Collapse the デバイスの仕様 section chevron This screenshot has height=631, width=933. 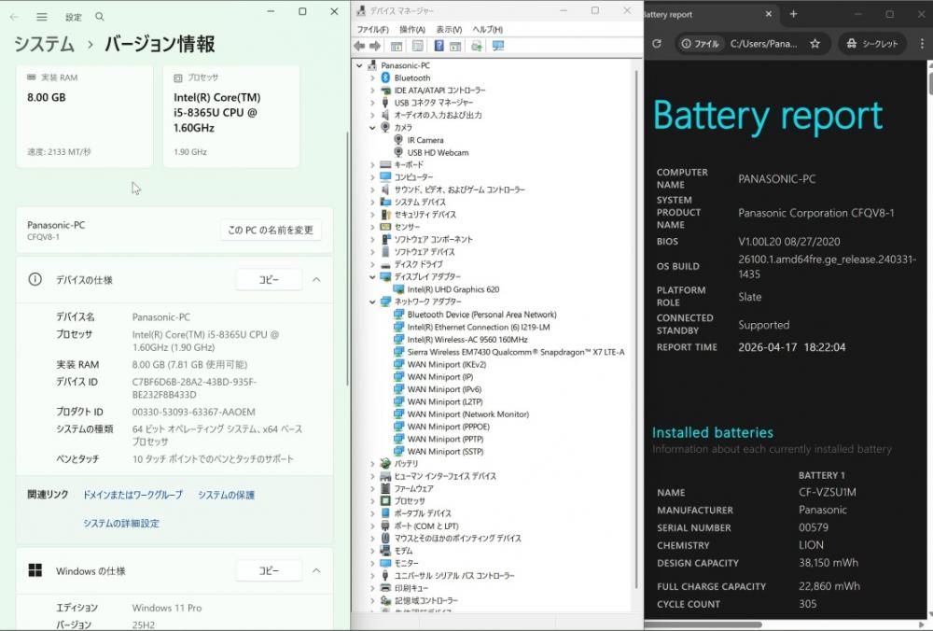point(316,280)
